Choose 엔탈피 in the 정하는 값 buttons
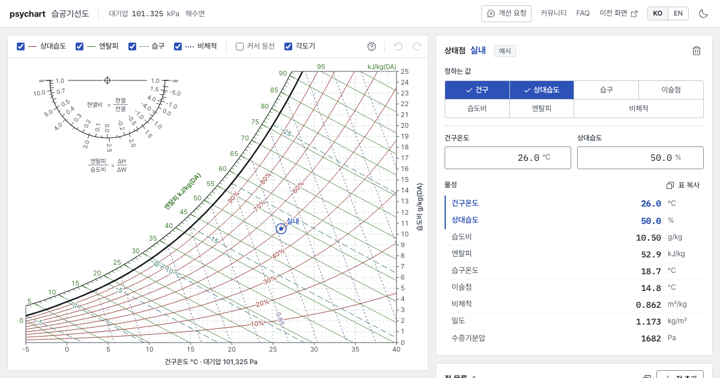Viewport: 720px width, 378px height. click(542, 109)
